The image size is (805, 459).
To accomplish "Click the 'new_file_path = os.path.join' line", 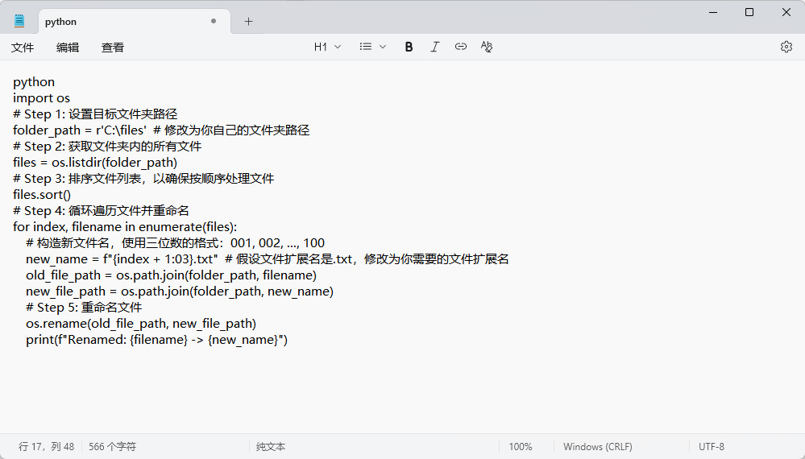I will [x=180, y=292].
